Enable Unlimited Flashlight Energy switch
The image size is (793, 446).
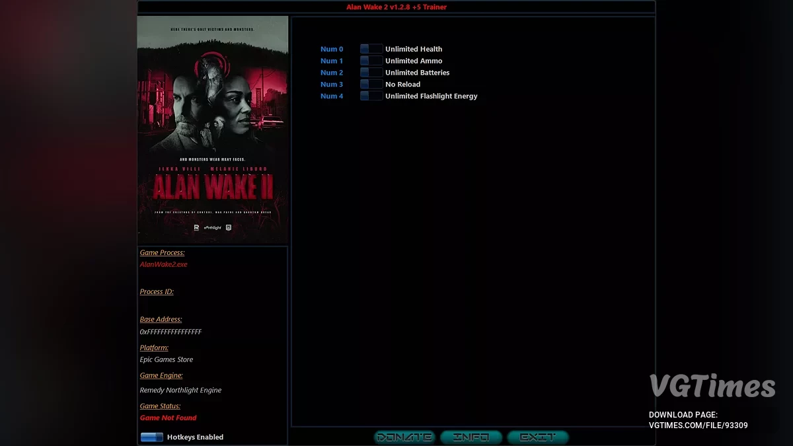pos(371,96)
